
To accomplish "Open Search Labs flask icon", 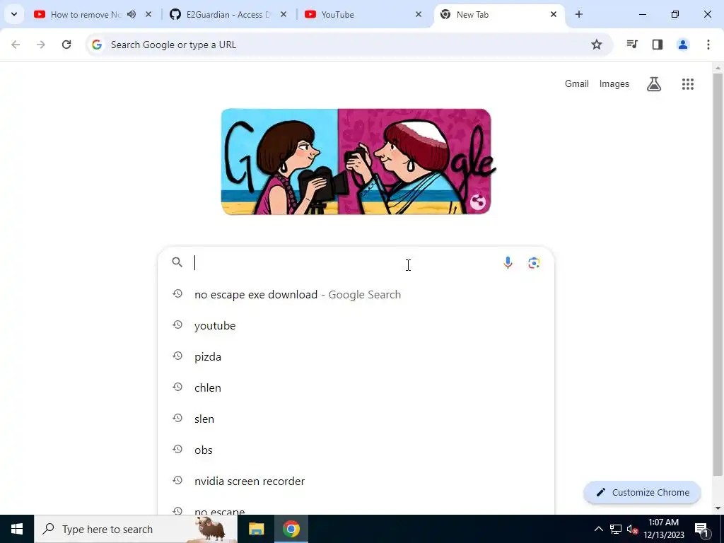I will (654, 83).
